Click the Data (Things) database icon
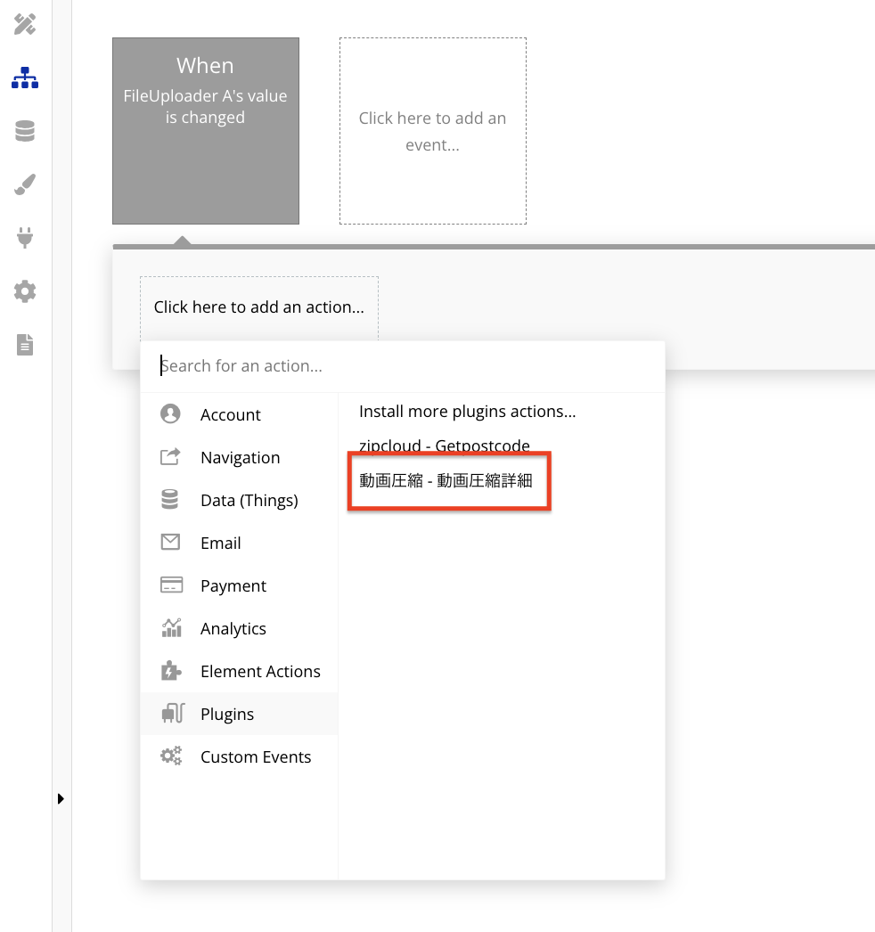Screen dimensions: 875x932 [x=170, y=499]
